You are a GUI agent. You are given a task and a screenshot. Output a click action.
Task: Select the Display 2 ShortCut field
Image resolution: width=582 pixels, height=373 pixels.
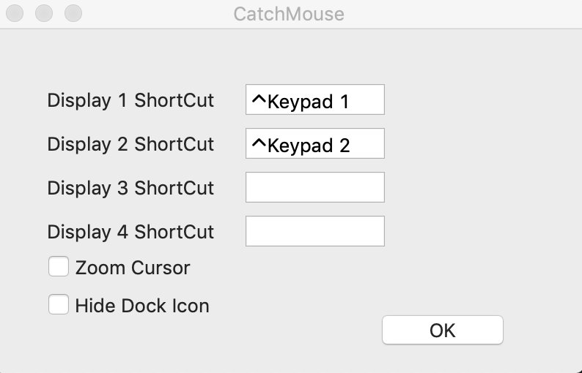coord(314,143)
